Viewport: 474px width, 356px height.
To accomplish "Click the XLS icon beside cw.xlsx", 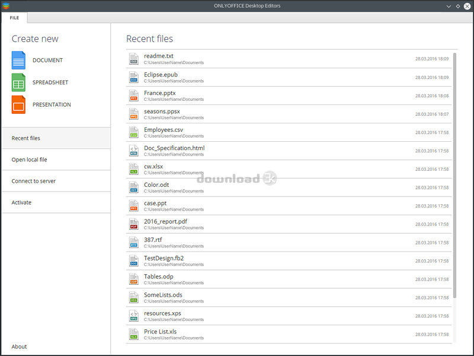I will [x=134, y=169].
